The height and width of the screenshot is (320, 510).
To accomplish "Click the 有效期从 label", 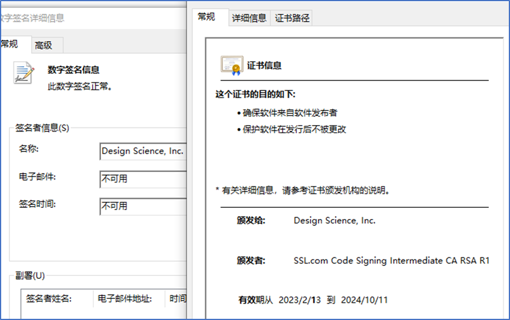I will (256, 300).
